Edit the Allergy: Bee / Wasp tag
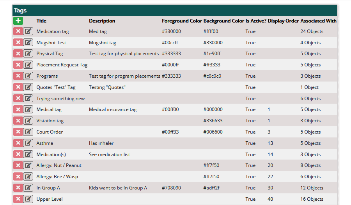Image resolution: width=351 pixels, height=205 pixels. pos(28,177)
